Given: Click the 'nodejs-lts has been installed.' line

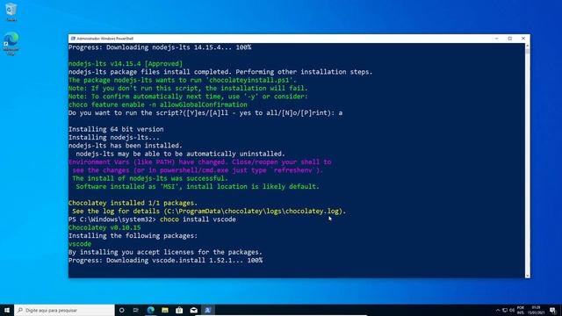Looking at the screenshot, I should pos(126,146).
